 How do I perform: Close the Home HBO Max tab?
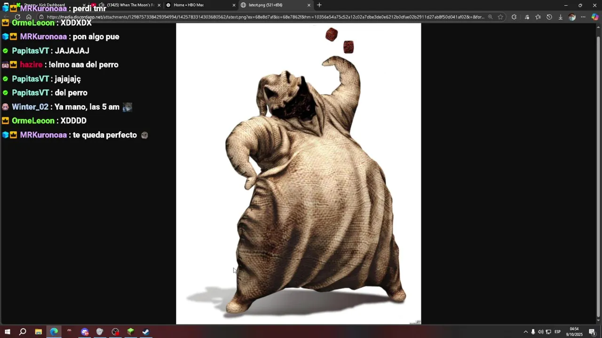coord(234,5)
